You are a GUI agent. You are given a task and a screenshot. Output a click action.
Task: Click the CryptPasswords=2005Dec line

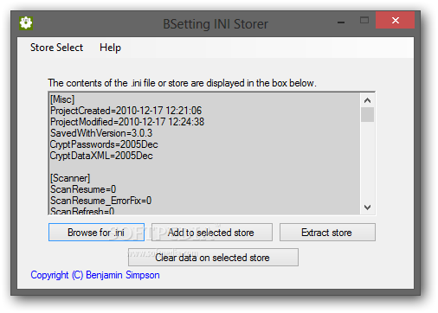(104, 144)
